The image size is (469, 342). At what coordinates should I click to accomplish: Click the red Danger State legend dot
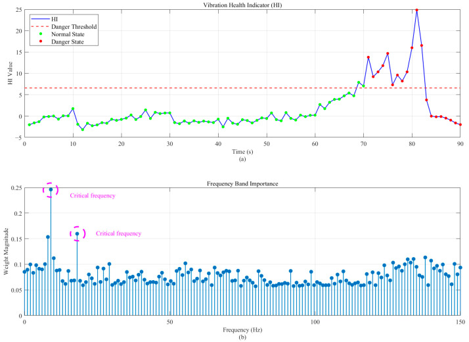click(40, 41)
